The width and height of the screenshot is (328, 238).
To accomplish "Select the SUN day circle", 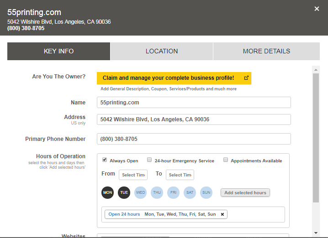I will click(206, 192).
